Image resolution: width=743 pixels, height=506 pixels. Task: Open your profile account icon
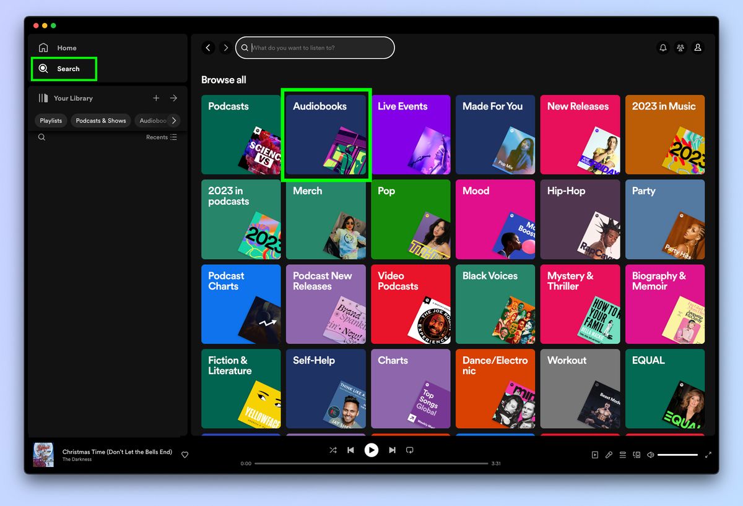pyautogui.click(x=698, y=48)
